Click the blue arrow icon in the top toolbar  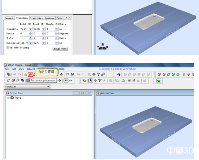tap(119, 74)
